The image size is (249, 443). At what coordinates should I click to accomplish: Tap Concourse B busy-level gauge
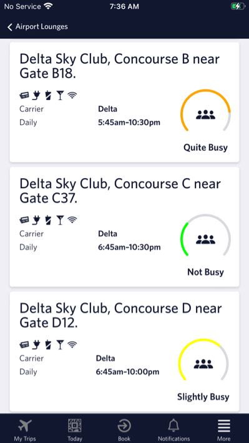pos(205,111)
